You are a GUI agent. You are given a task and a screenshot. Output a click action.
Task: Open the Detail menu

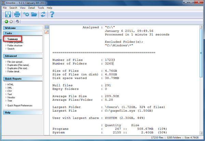[x=31, y=8]
